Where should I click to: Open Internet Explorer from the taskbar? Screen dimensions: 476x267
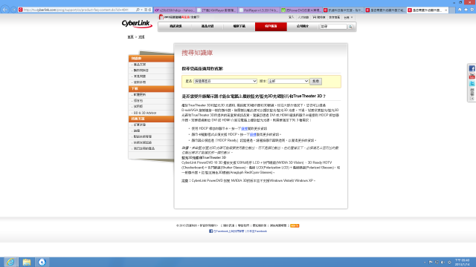click(x=10, y=262)
